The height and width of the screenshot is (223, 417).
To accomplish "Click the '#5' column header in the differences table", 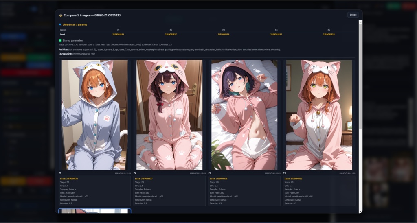I will [x=329, y=30].
